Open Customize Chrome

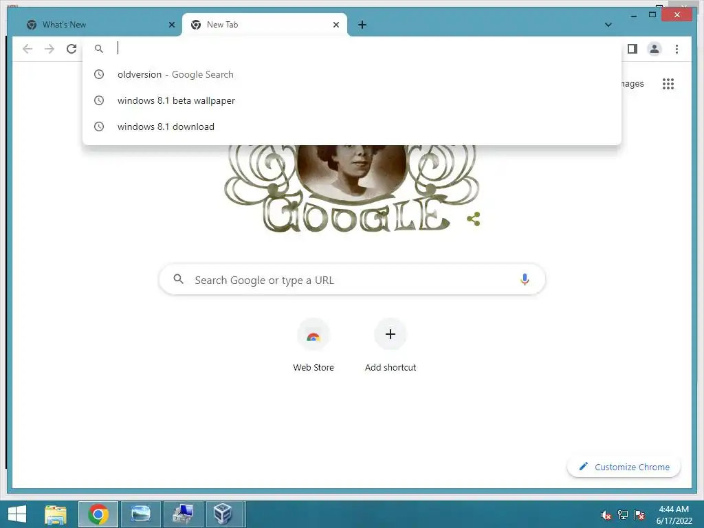[624, 467]
